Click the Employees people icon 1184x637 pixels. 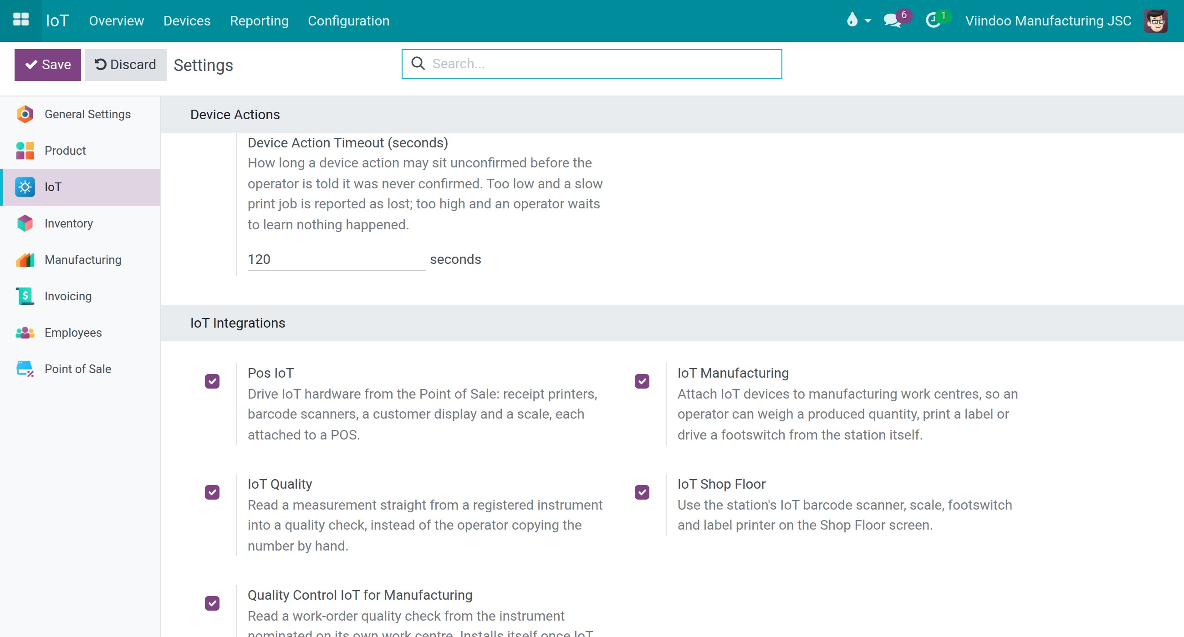tap(25, 333)
